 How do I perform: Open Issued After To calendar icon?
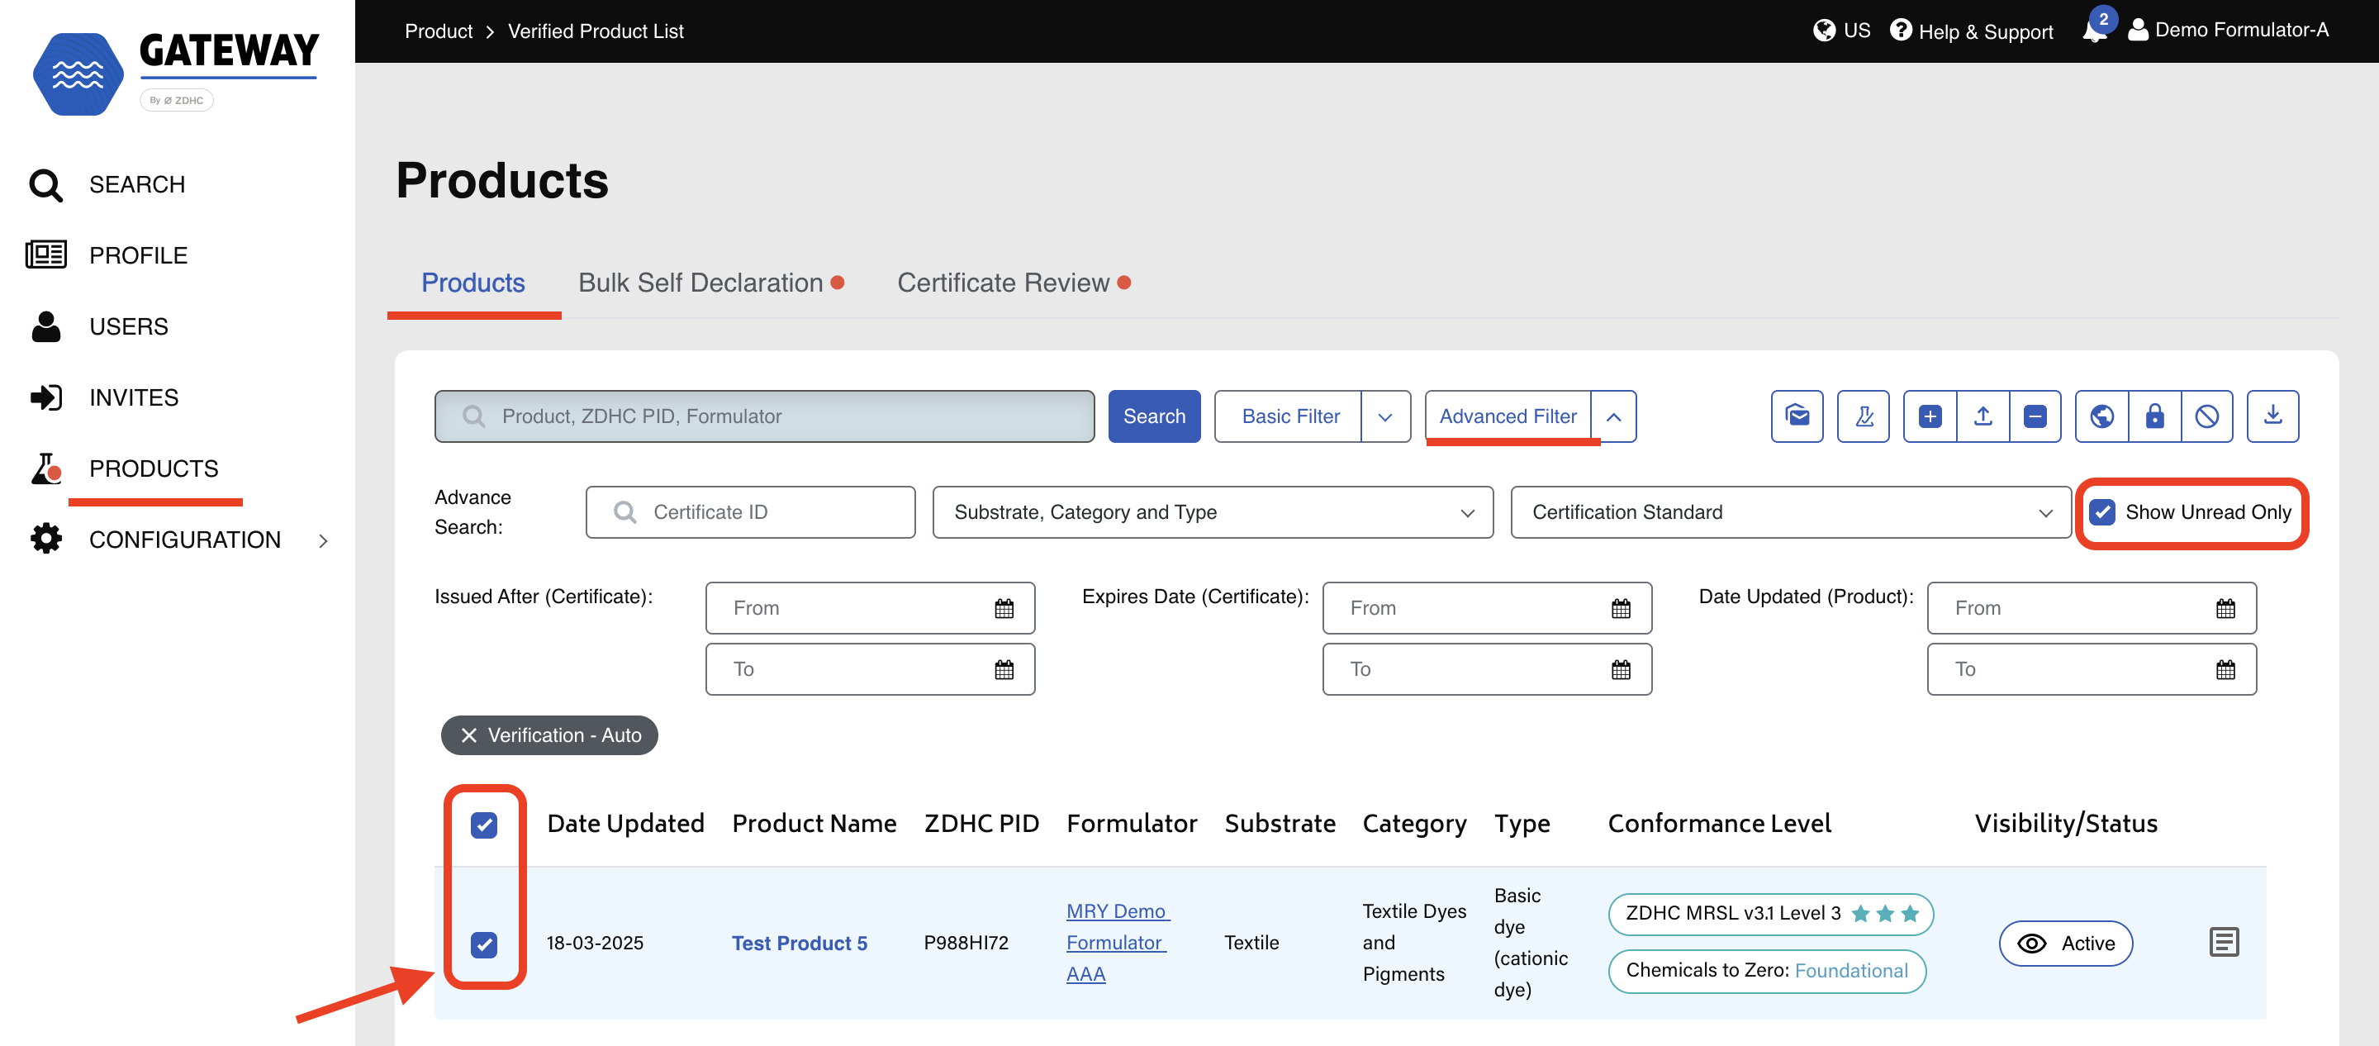tap(1004, 669)
